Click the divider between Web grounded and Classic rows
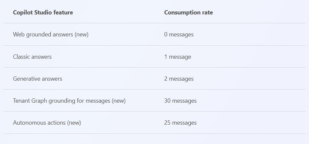The image size is (309, 144). [154, 46]
